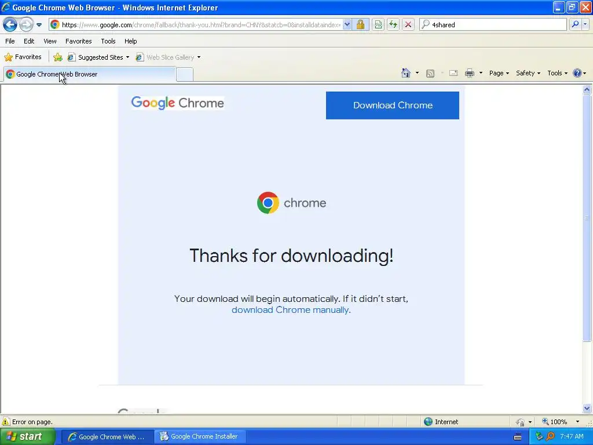Click the 4shared search box
Viewport: 593px width, 445px height.
pyautogui.click(x=493, y=24)
